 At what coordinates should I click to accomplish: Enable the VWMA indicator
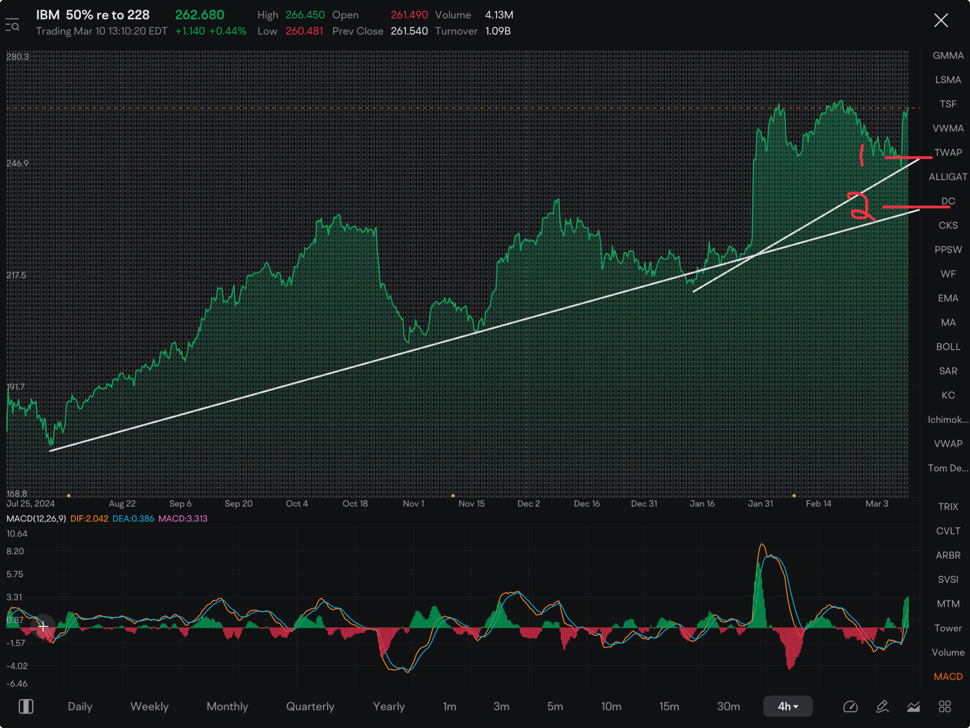(x=948, y=129)
